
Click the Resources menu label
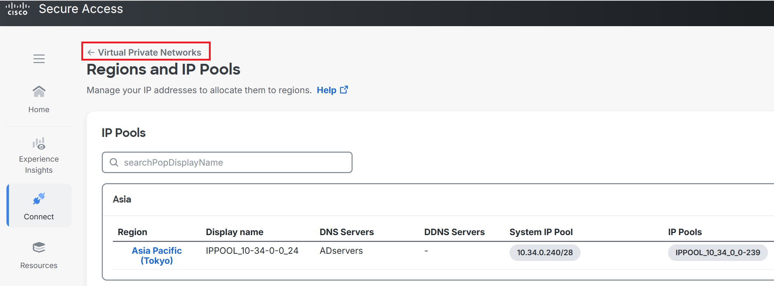coord(39,266)
